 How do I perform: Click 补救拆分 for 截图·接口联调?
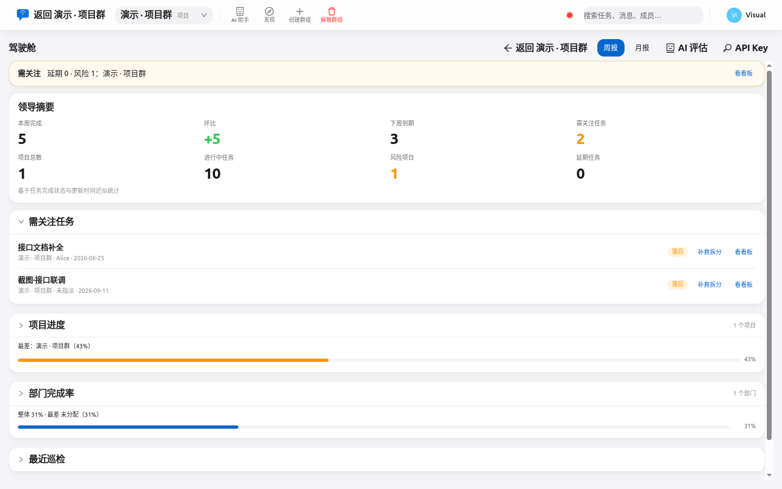pos(710,285)
